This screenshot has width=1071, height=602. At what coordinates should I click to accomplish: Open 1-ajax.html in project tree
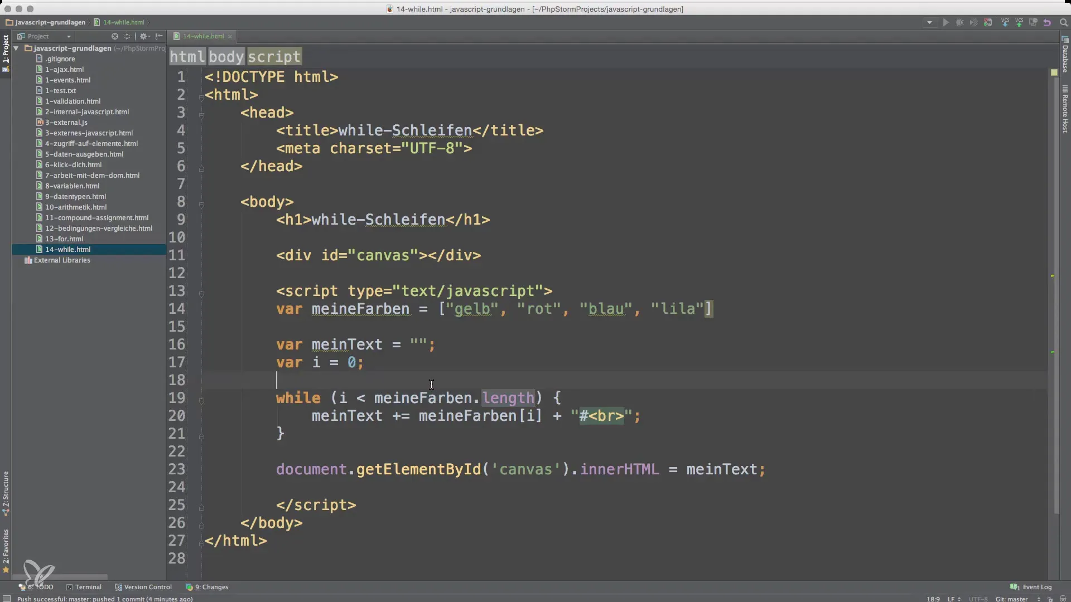64,70
